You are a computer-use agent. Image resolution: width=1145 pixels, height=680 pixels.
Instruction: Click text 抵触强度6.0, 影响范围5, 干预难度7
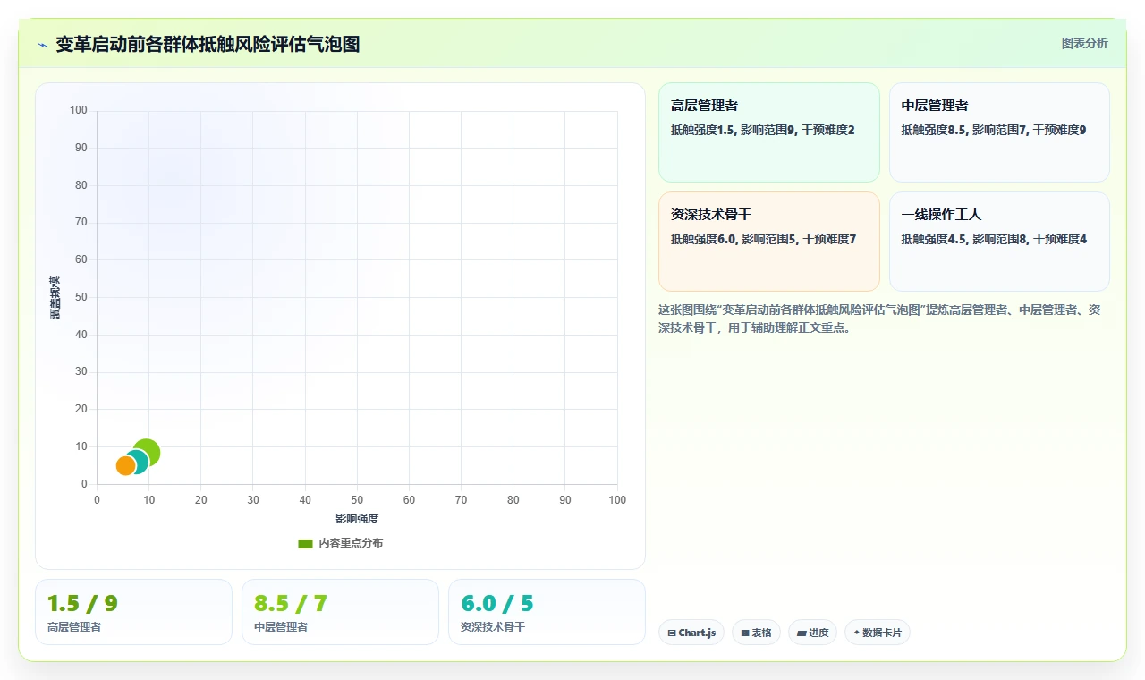pos(764,239)
